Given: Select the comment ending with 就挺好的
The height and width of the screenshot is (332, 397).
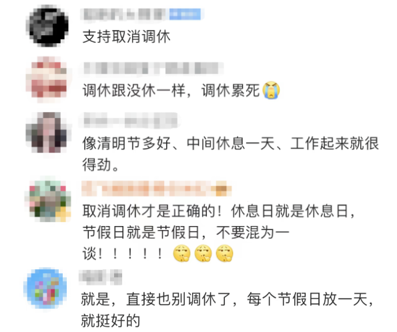Looking at the screenshot, I should 227,310.
